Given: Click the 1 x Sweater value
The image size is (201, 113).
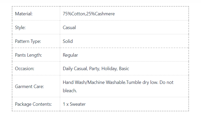Looking at the screenshot, I should click(x=74, y=104).
